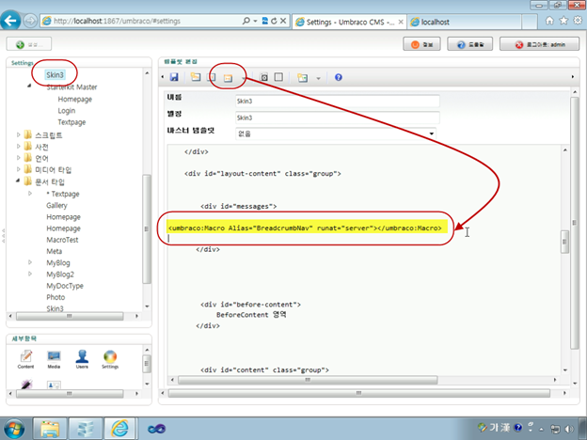Click the browser address bar URL

(117, 21)
